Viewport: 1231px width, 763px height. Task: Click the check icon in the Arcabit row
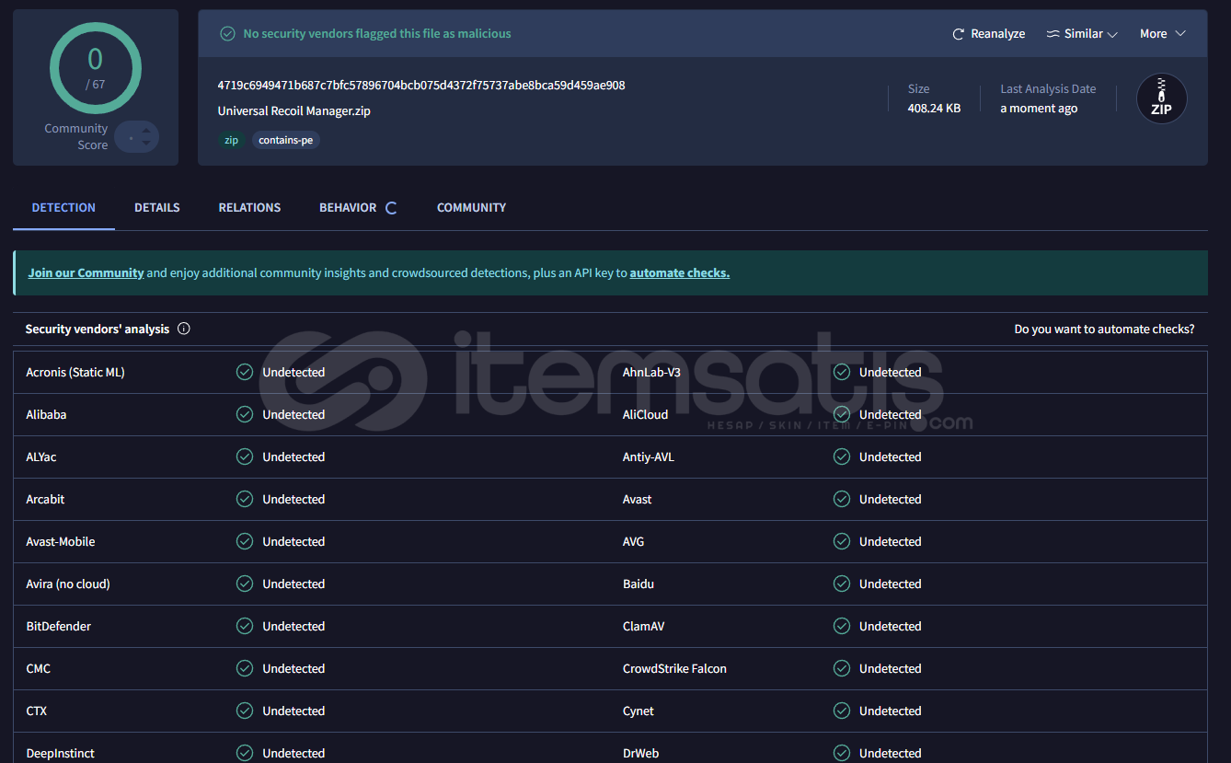245,499
